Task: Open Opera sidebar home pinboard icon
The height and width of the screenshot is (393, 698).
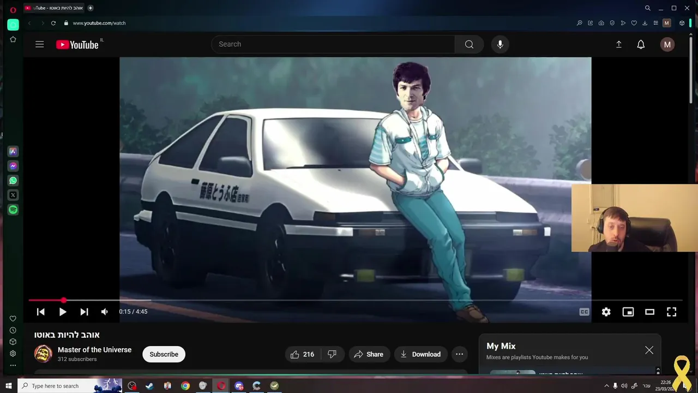Action: point(13,39)
